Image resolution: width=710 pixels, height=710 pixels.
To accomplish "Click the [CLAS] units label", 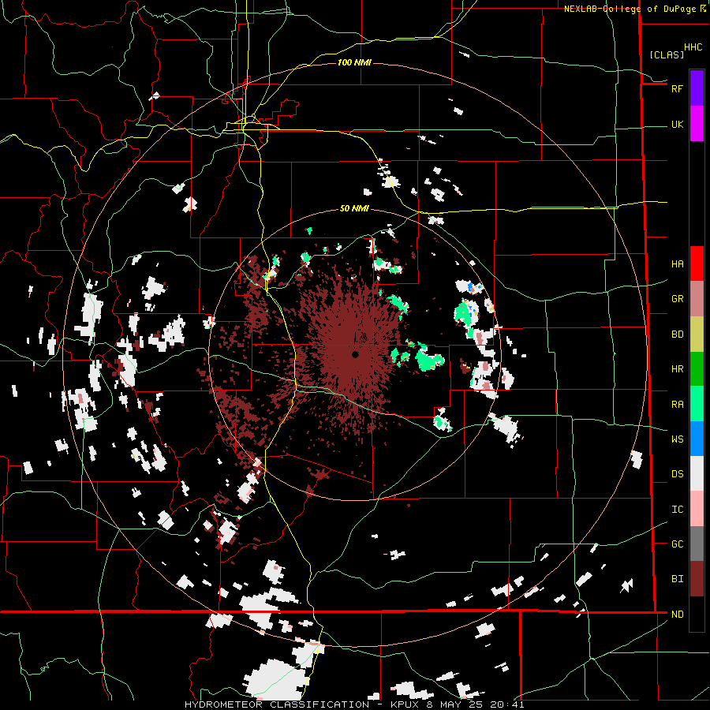I will pyautogui.click(x=667, y=54).
